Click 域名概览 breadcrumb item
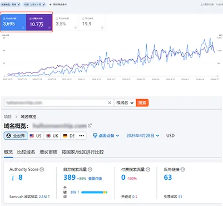Image resolution: width=223 pixels, height=206 pixels. [x=28, y=116]
